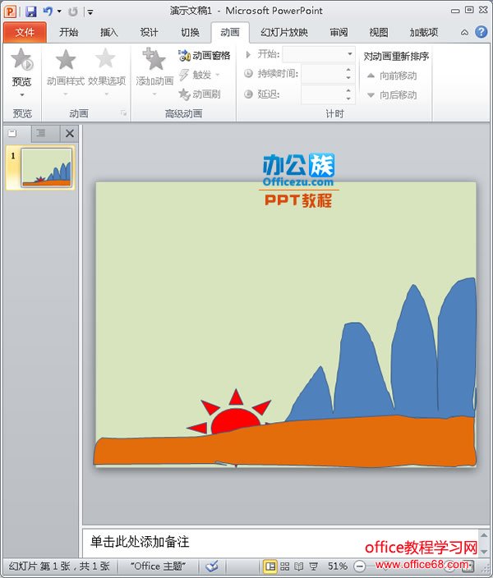Click the Redo icon in quick access toolbar
This screenshot has width=493, height=578.
click(x=73, y=11)
